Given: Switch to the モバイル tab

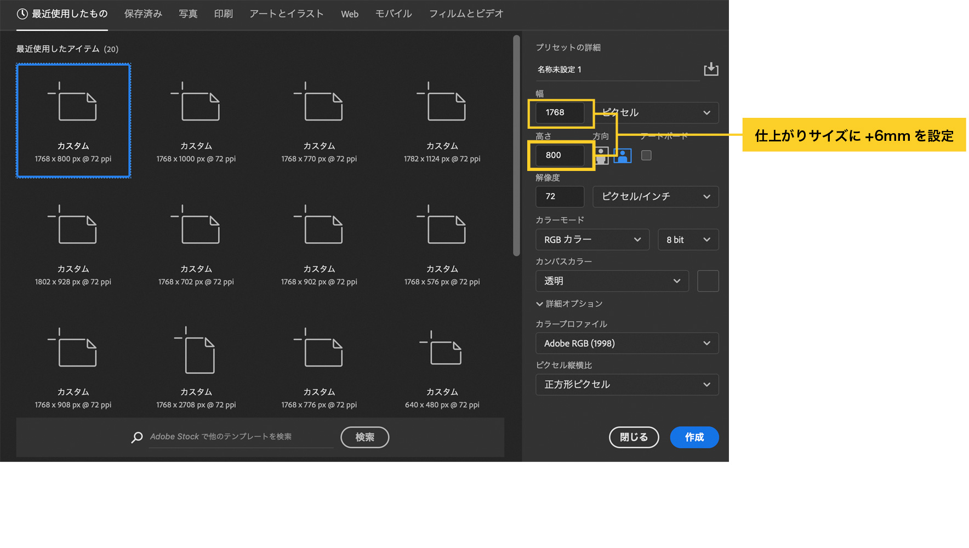Looking at the screenshot, I should point(394,14).
